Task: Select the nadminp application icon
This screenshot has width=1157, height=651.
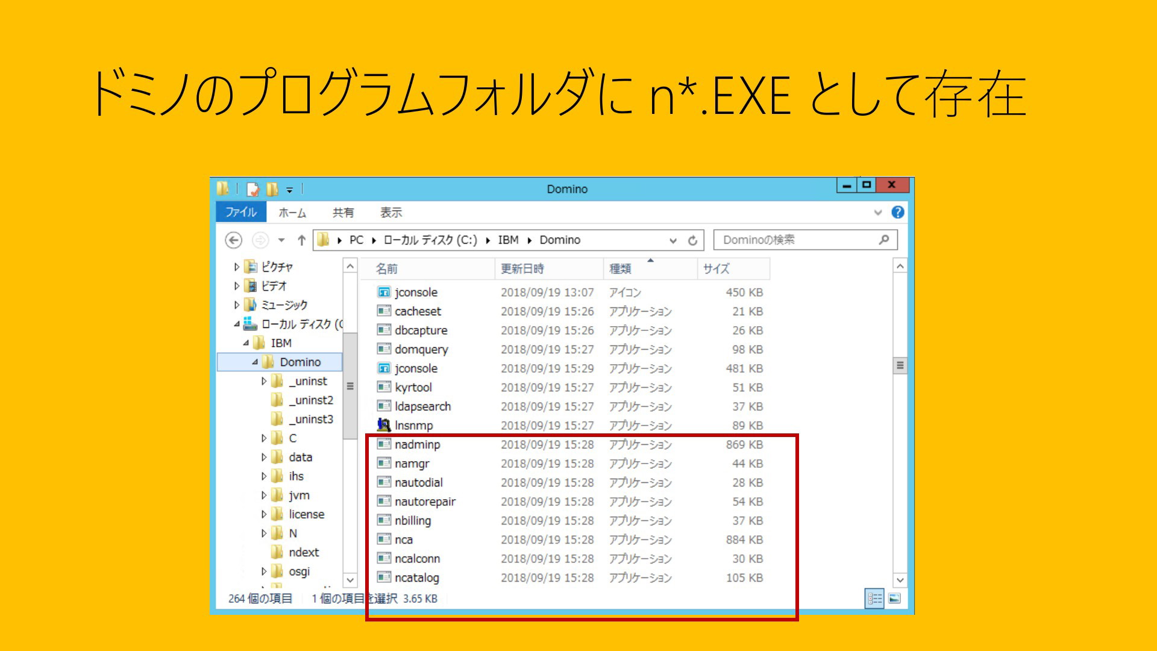Action: (384, 444)
